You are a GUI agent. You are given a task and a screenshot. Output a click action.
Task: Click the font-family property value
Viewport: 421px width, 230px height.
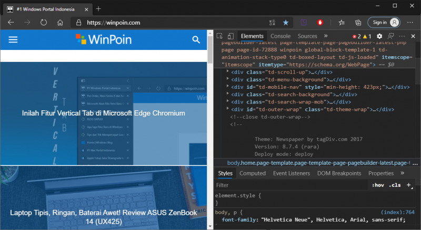point(333,220)
